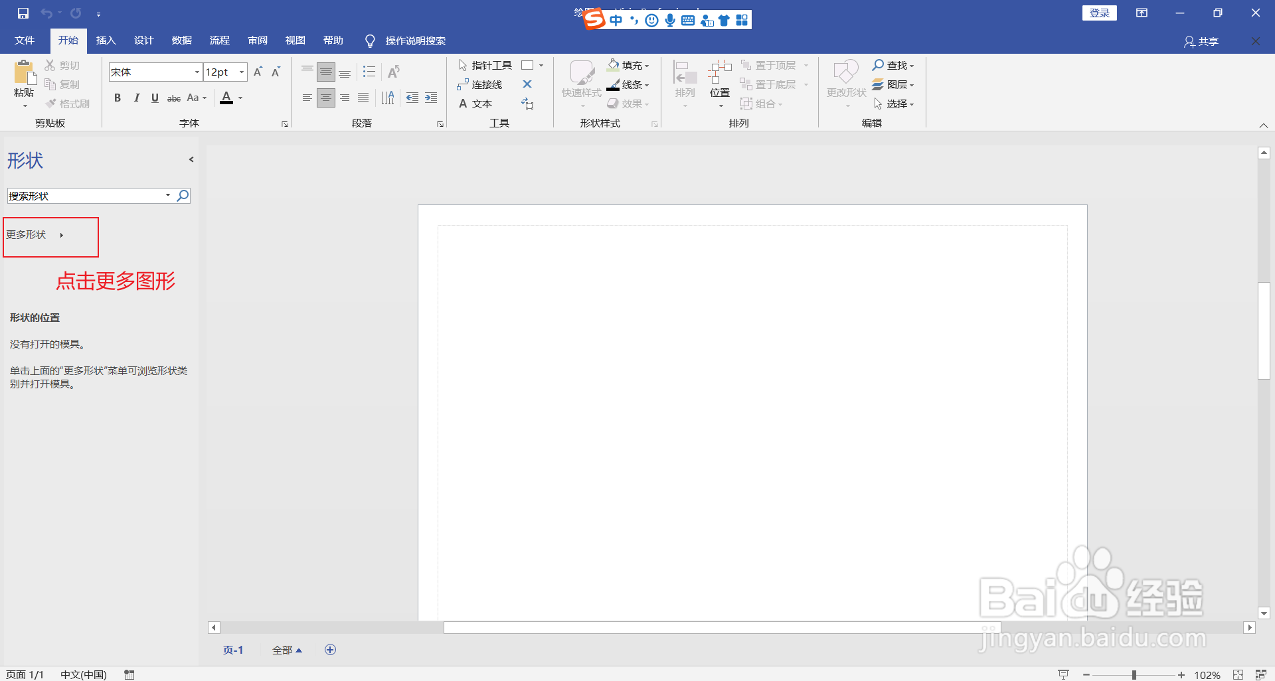Open the font name combo box showing 宋体
This screenshot has height=681, width=1275.
155,72
